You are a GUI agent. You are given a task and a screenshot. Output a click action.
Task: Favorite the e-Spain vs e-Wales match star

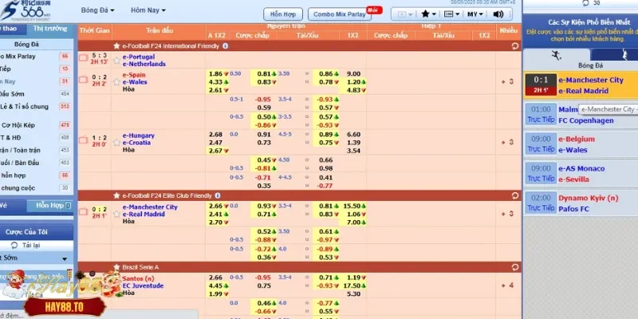(x=117, y=81)
